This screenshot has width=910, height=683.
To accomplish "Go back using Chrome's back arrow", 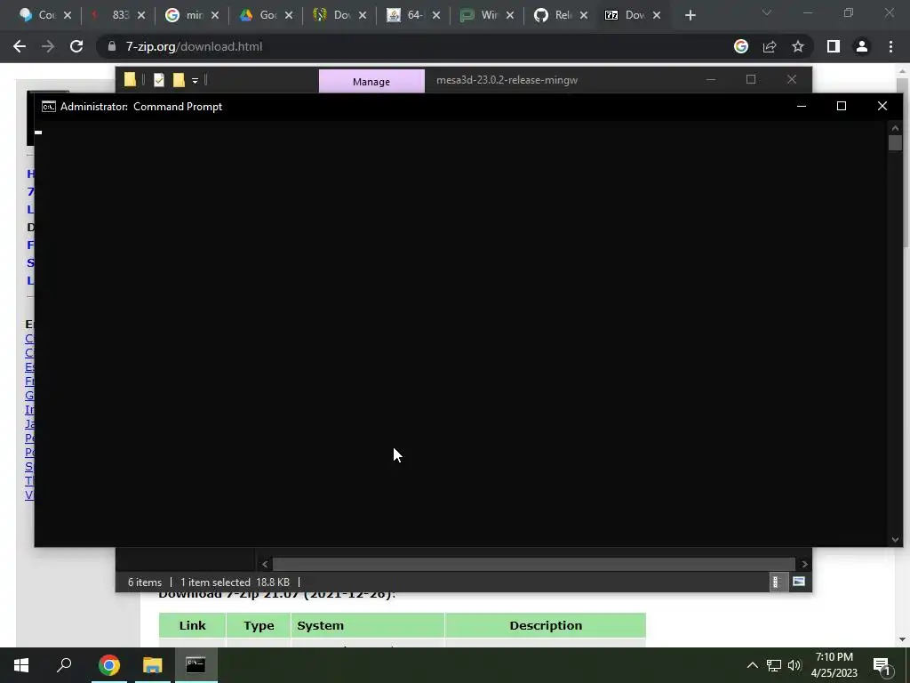I will [x=20, y=46].
